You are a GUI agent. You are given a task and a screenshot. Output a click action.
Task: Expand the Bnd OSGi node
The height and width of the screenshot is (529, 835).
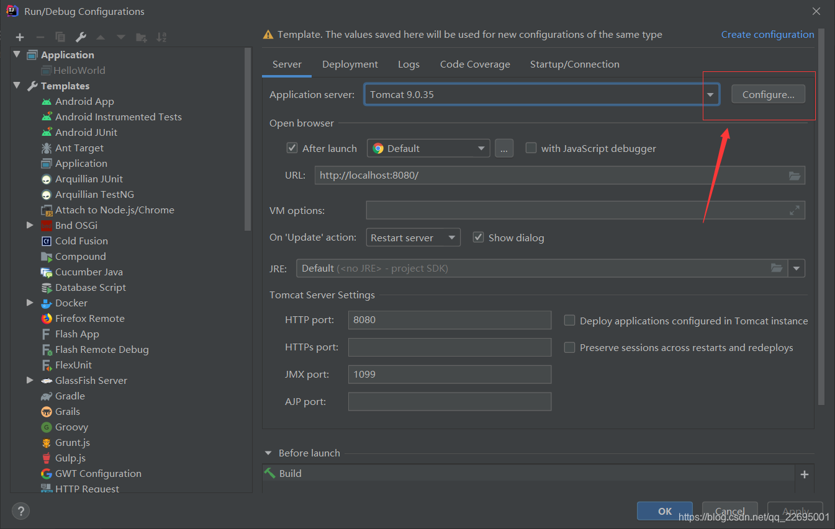30,225
